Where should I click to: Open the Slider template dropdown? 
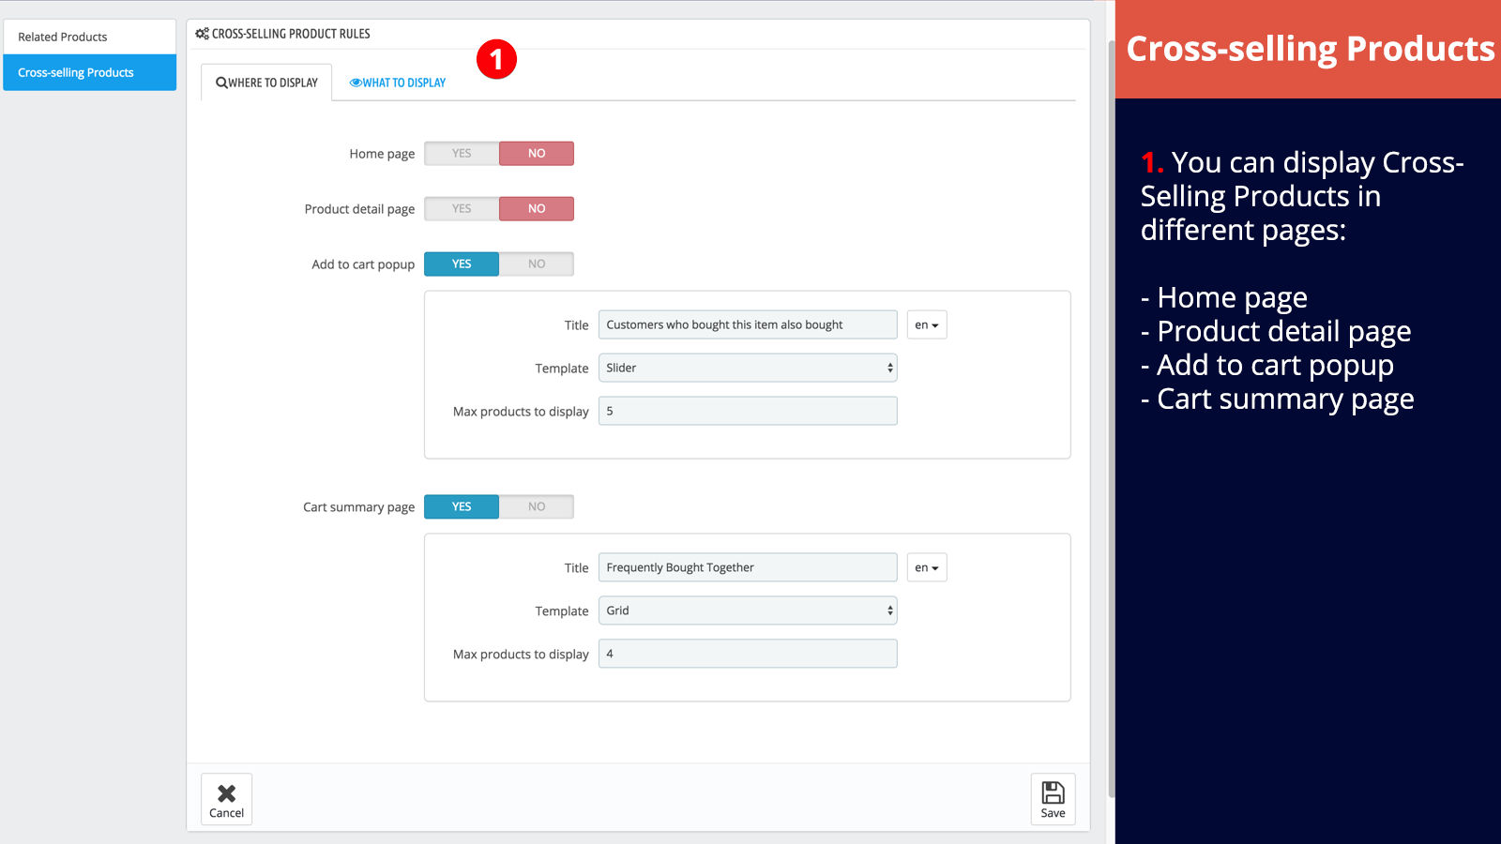[x=748, y=368]
